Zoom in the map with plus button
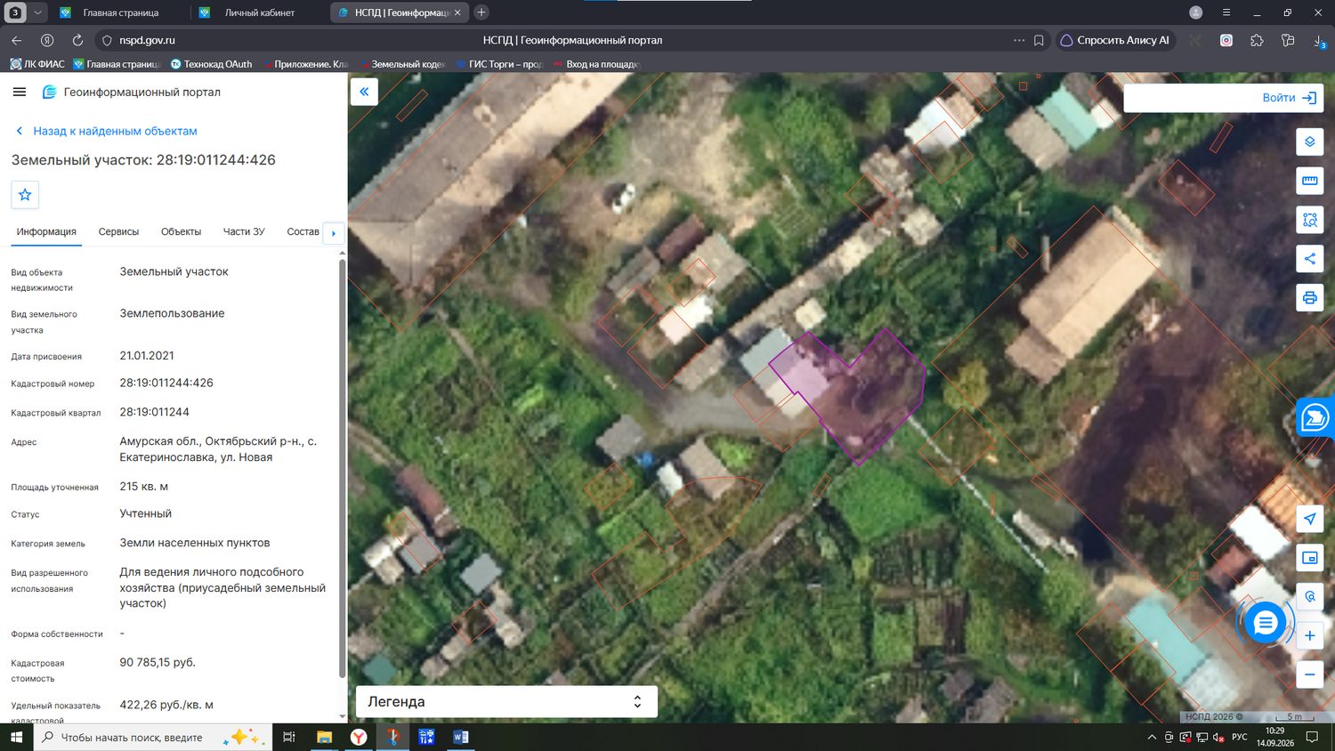 (x=1309, y=635)
